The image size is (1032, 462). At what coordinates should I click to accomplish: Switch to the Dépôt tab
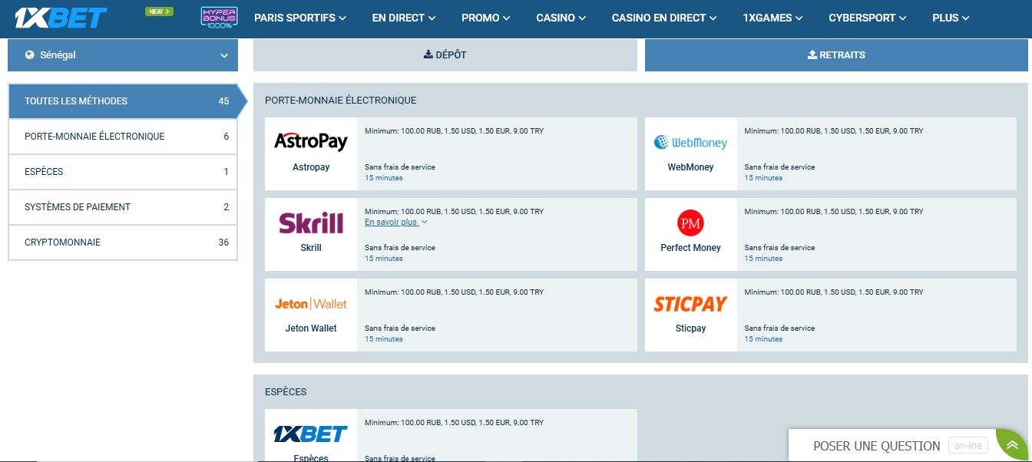445,55
